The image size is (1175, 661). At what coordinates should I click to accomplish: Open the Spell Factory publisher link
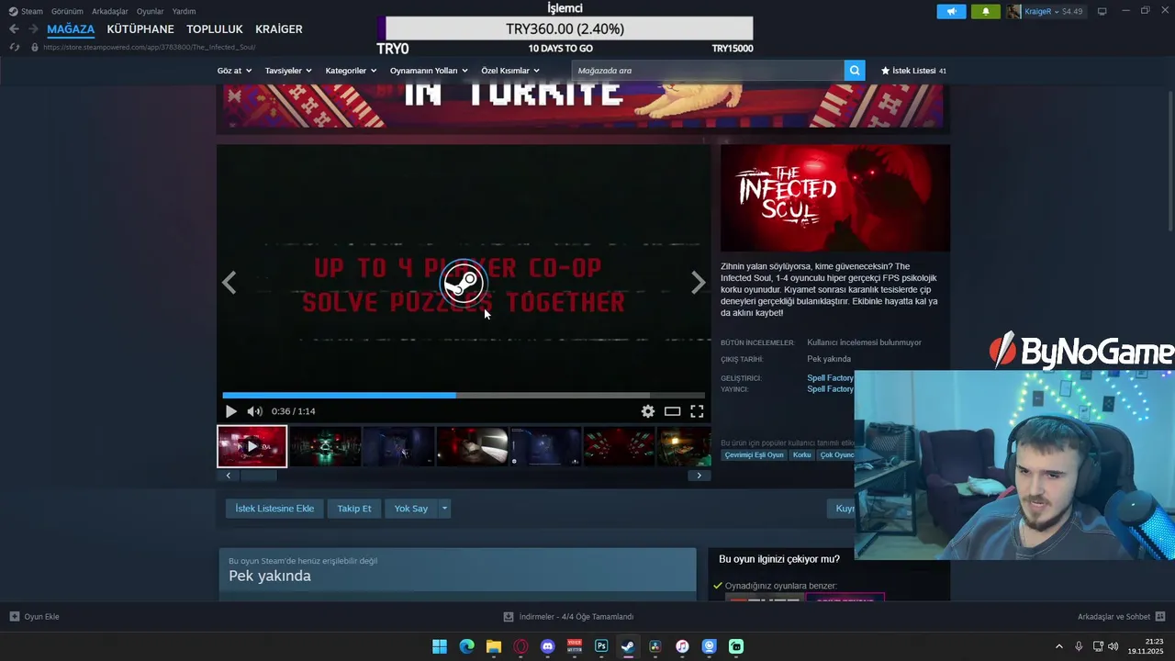(830, 389)
